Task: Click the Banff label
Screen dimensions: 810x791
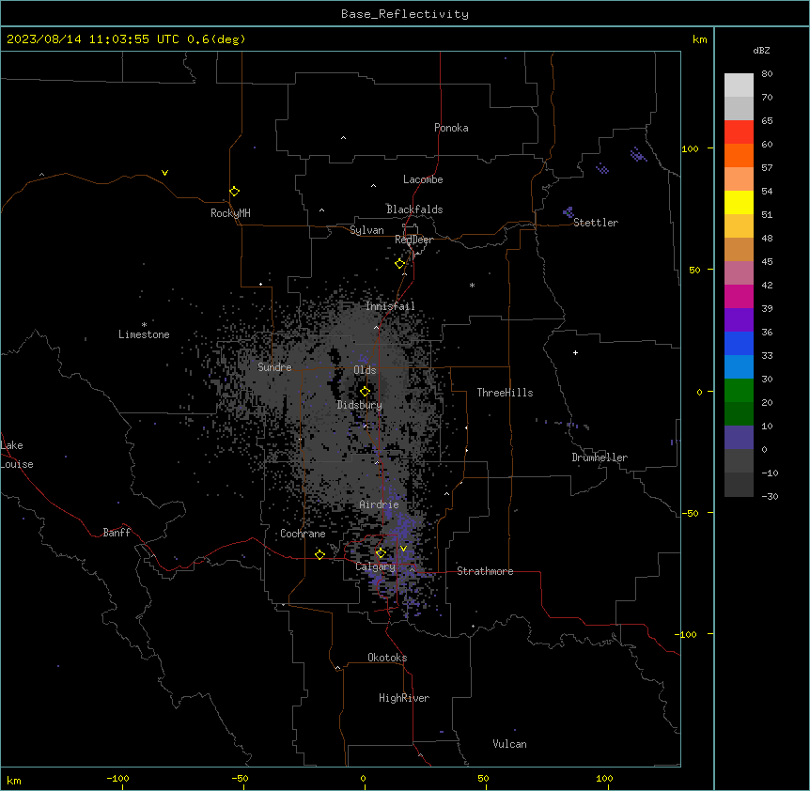Action: coord(117,533)
